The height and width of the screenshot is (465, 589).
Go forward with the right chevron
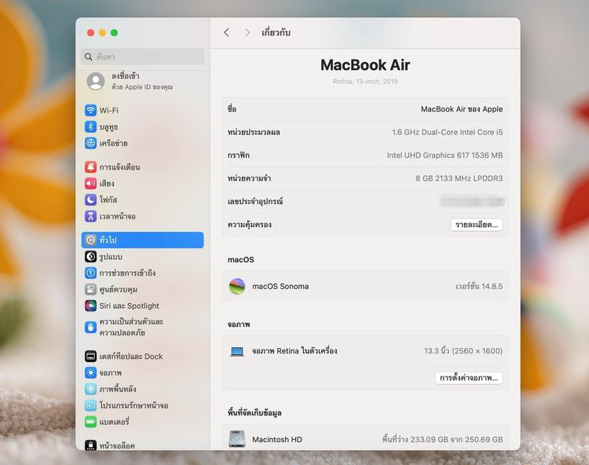coord(247,33)
